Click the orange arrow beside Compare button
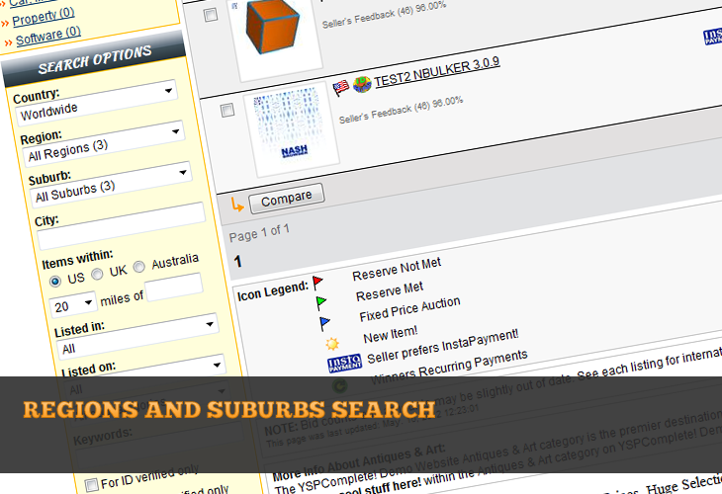Image resolution: width=722 pixels, height=494 pixels. coord(237,205)
